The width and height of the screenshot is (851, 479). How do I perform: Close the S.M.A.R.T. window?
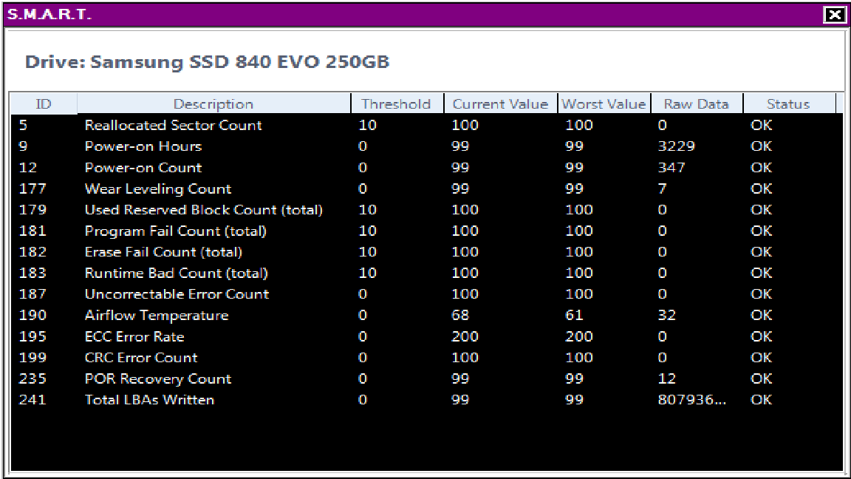tap(834, 14)
